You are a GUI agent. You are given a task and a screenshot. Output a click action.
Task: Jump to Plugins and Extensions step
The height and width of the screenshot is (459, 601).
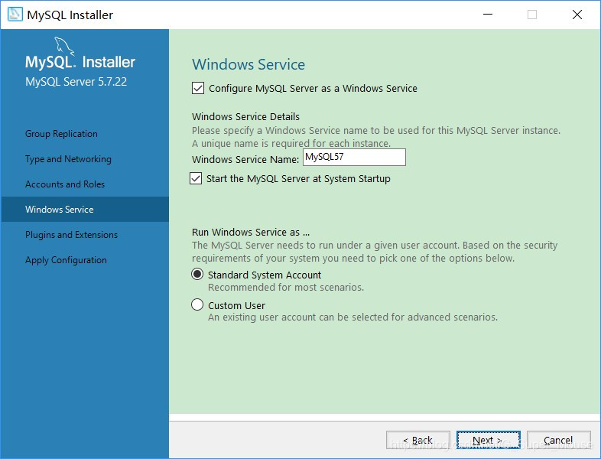(71, 235)
